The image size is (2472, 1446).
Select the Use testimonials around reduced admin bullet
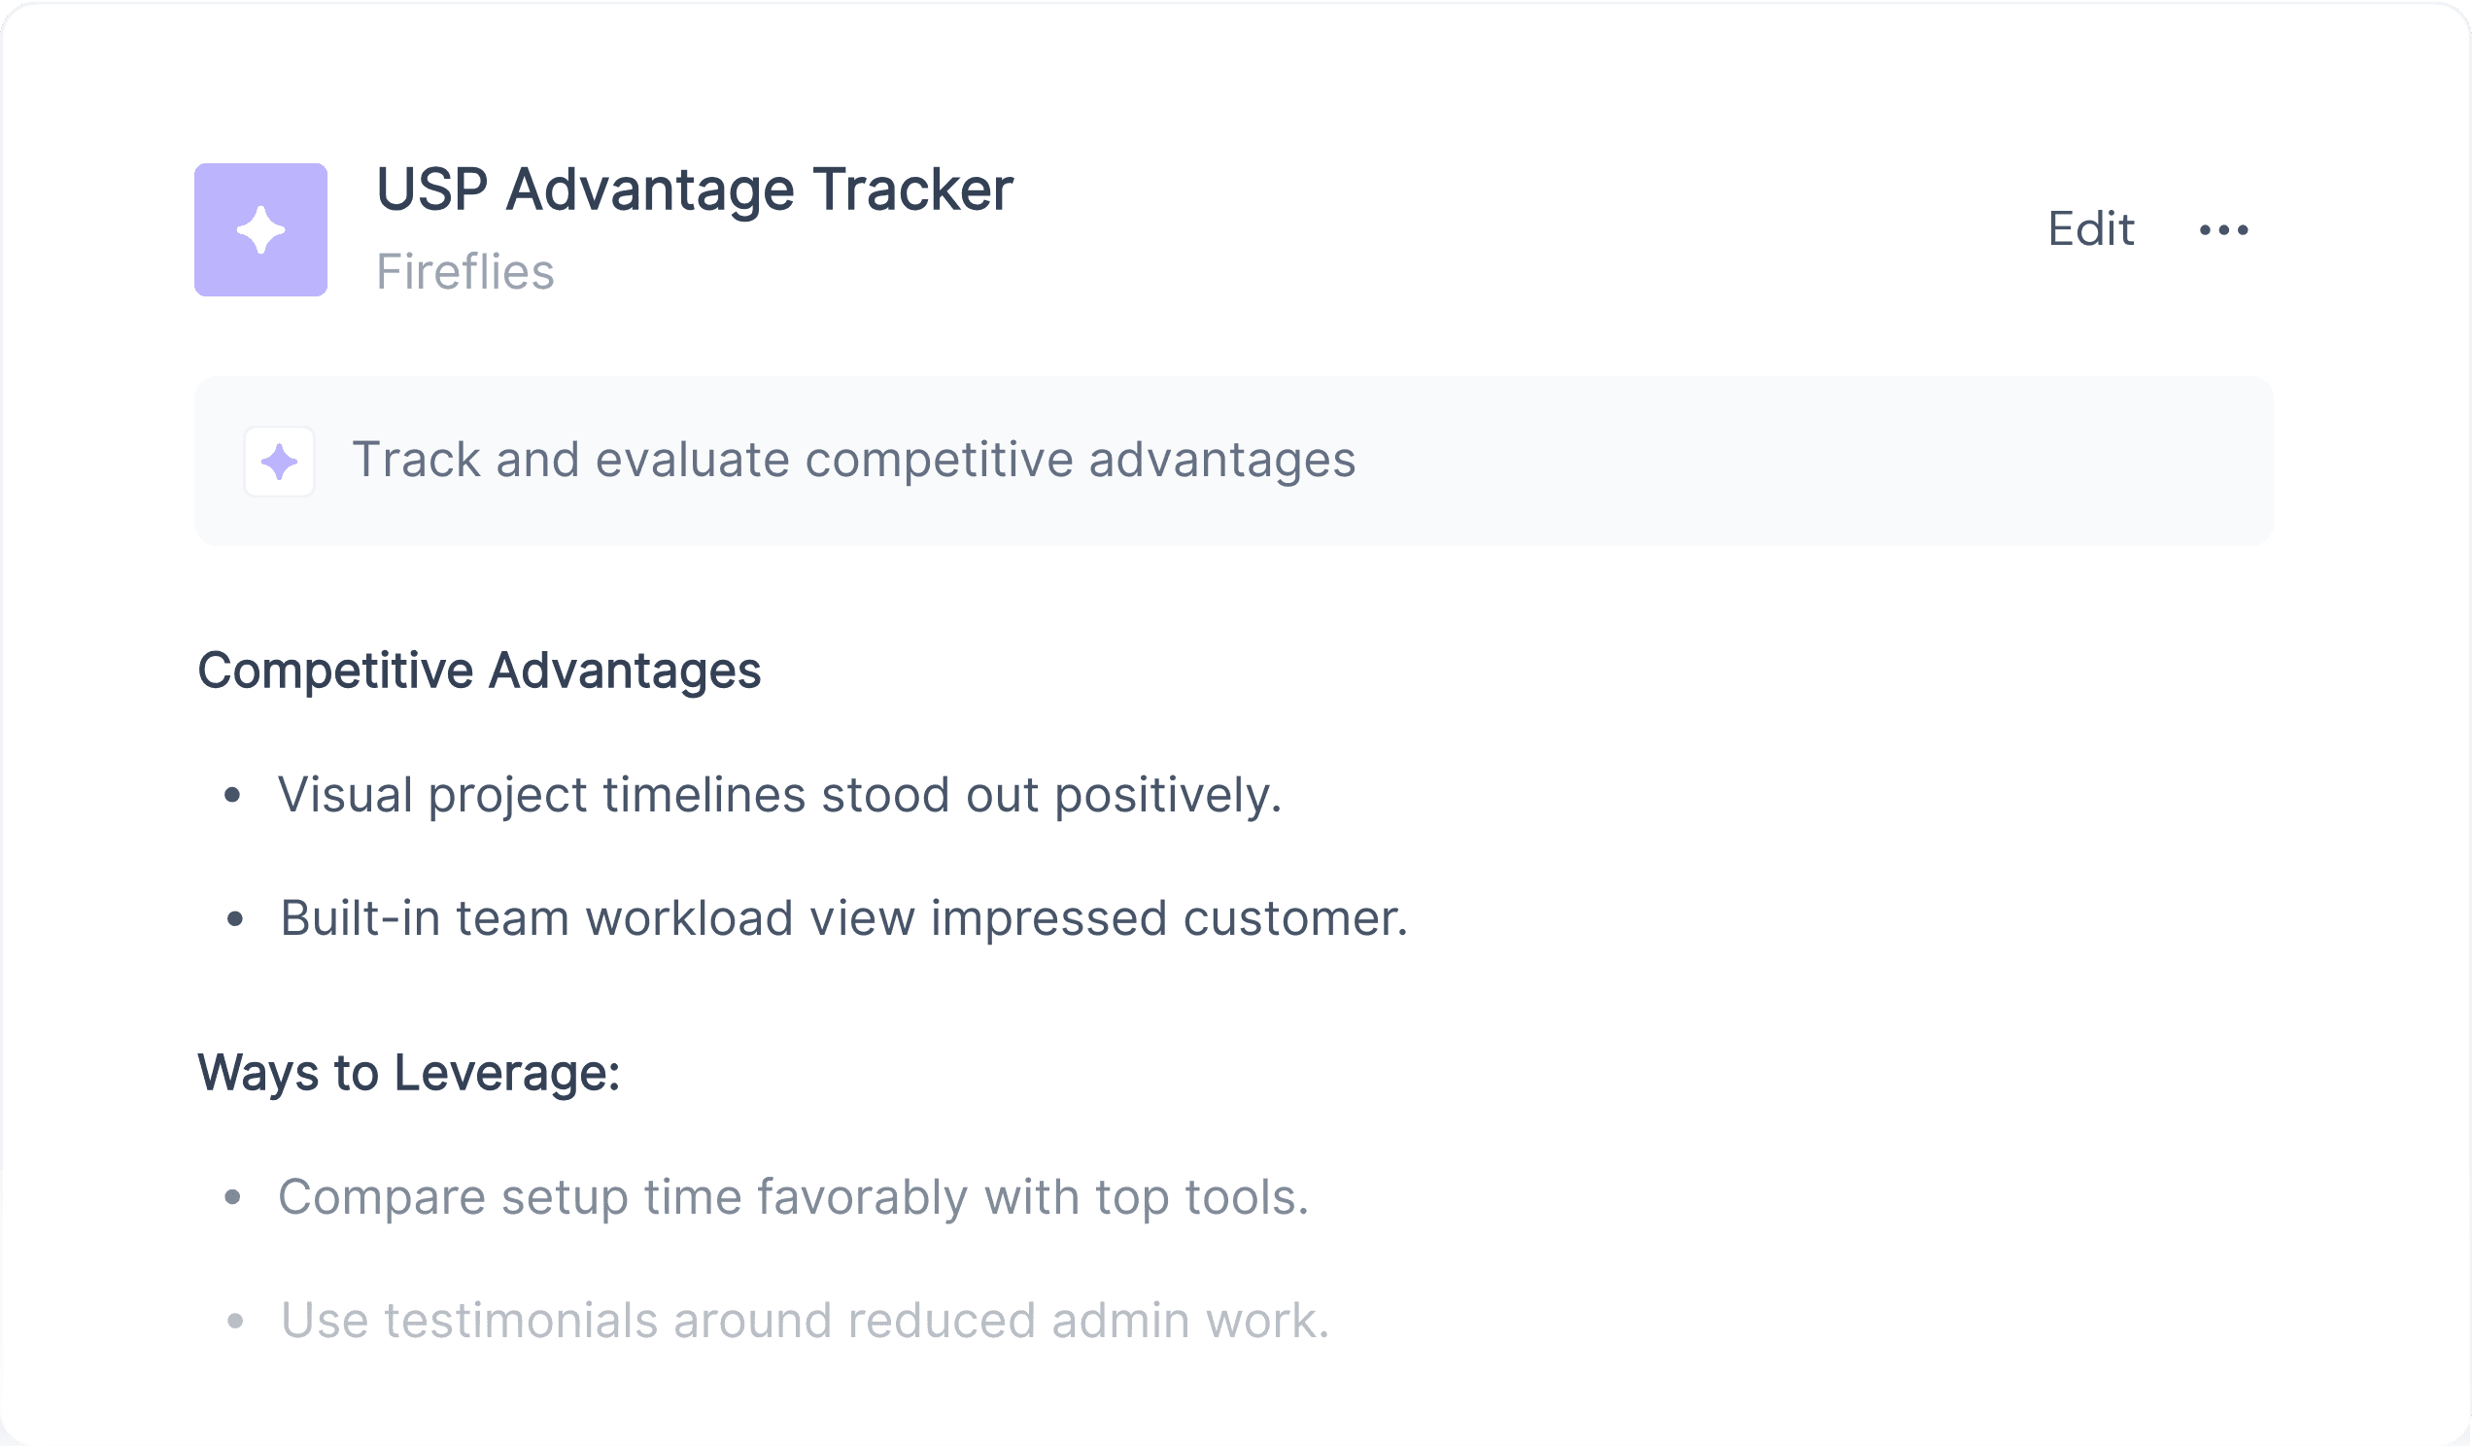(x=805, y=1321)
